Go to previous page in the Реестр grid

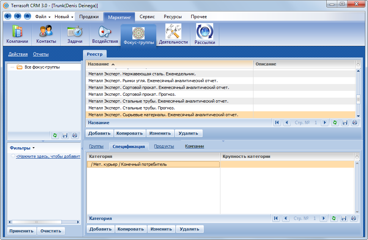click(x=287, y=122)
